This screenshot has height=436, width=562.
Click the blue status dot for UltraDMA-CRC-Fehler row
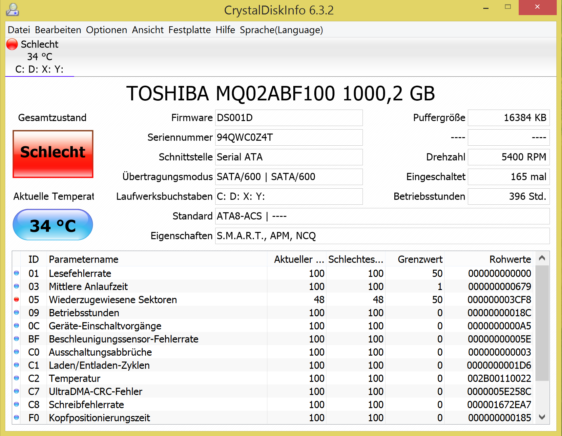(16, 391)
